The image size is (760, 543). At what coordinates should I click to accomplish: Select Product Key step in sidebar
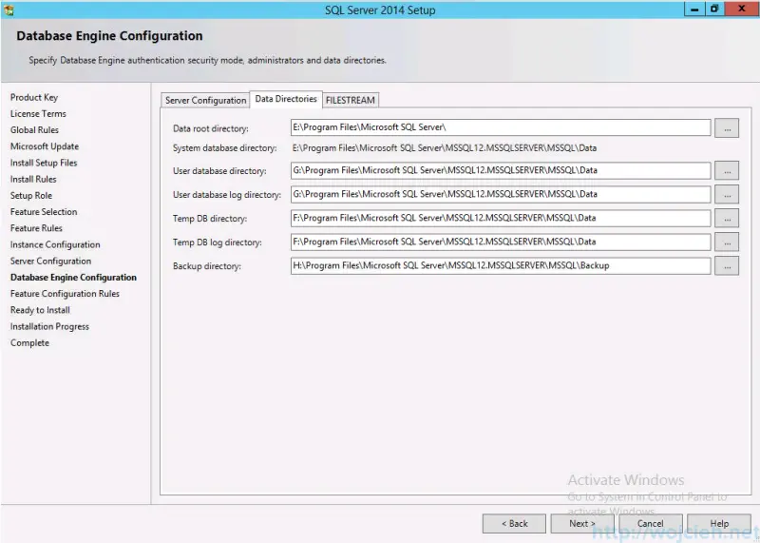34,98
